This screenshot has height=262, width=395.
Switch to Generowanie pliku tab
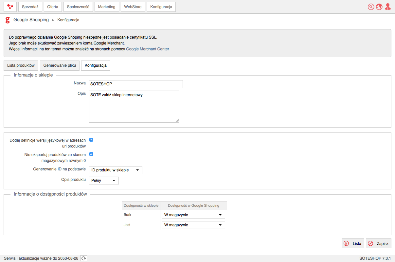point(60,65)
